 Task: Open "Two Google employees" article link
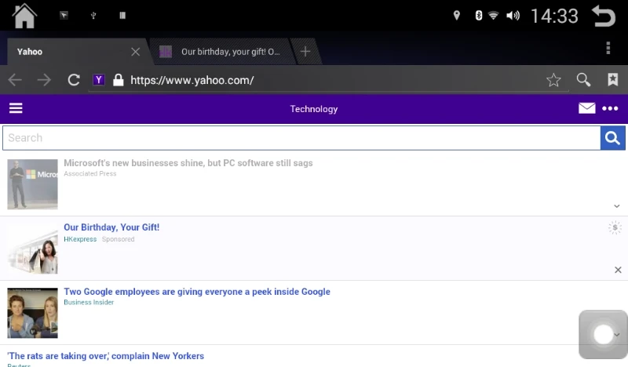[x=197, y=292]
